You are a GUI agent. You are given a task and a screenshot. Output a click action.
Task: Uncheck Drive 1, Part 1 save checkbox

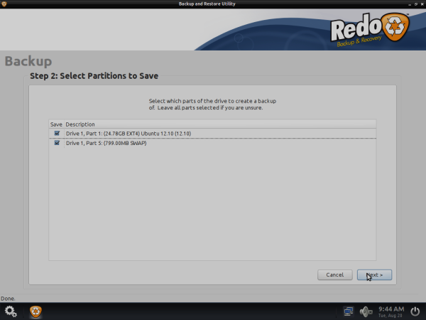(x=57, y=133)
